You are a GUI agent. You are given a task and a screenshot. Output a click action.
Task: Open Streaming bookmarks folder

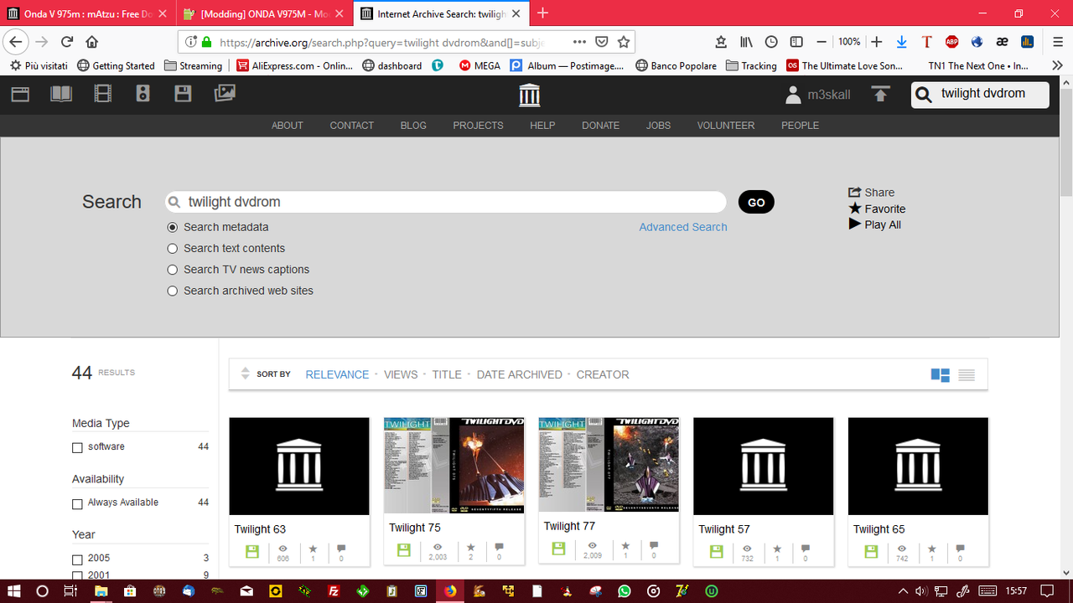194,65
